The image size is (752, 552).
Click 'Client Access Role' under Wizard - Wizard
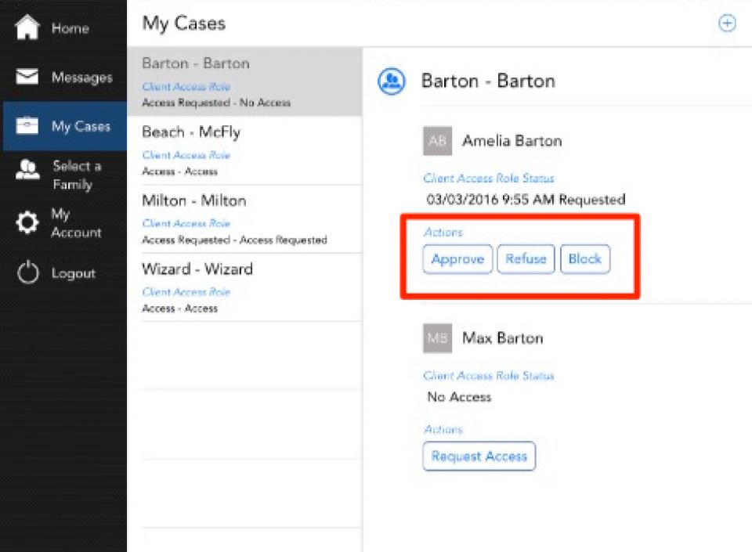point(186,292)
